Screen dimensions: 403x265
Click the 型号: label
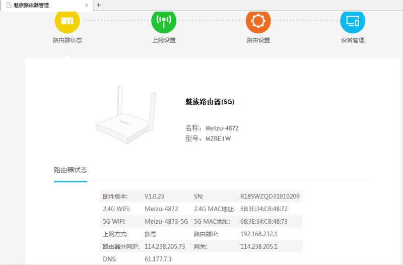tap(193, 139)
